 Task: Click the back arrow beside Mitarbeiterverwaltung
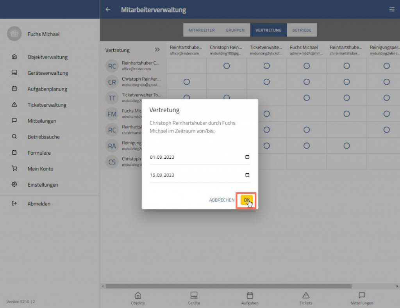tap(108, 10)
